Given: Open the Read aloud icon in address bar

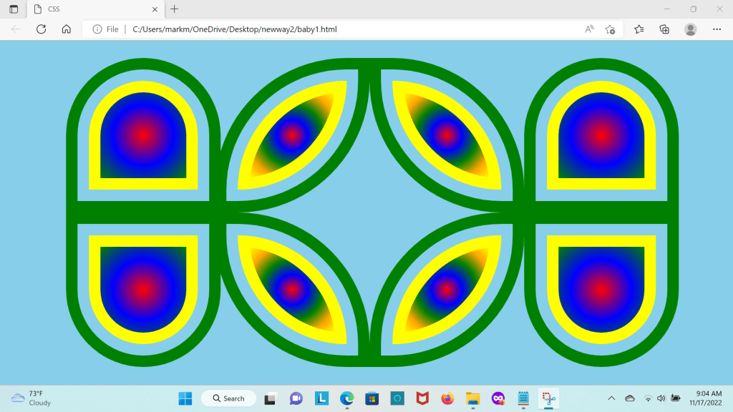Looking at the screenshot, I should tap(589, 29).
